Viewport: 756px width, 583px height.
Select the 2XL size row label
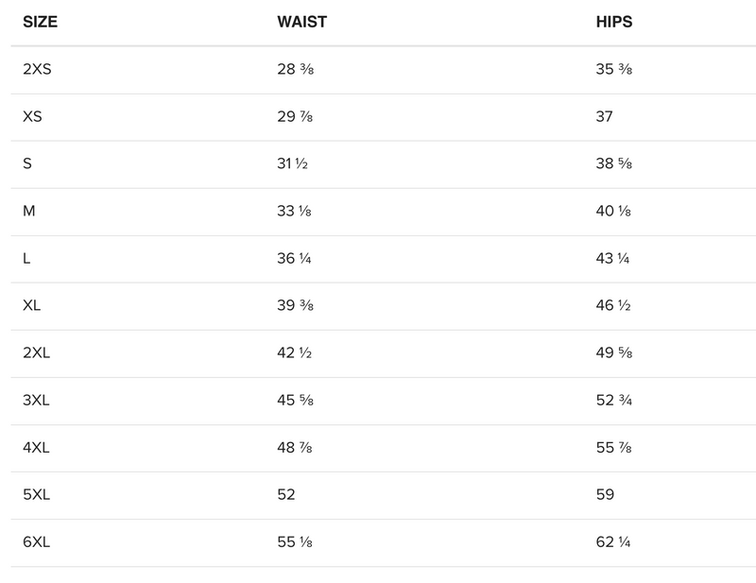36,353
